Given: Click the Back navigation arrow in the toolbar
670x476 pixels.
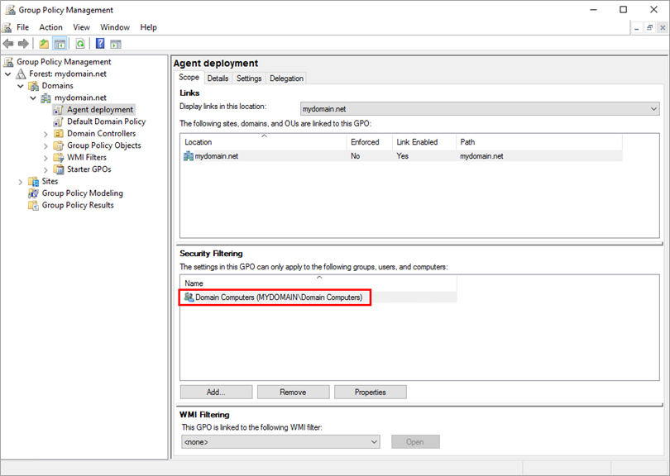Looking at the screenshot, I should [x=8, y=44].
